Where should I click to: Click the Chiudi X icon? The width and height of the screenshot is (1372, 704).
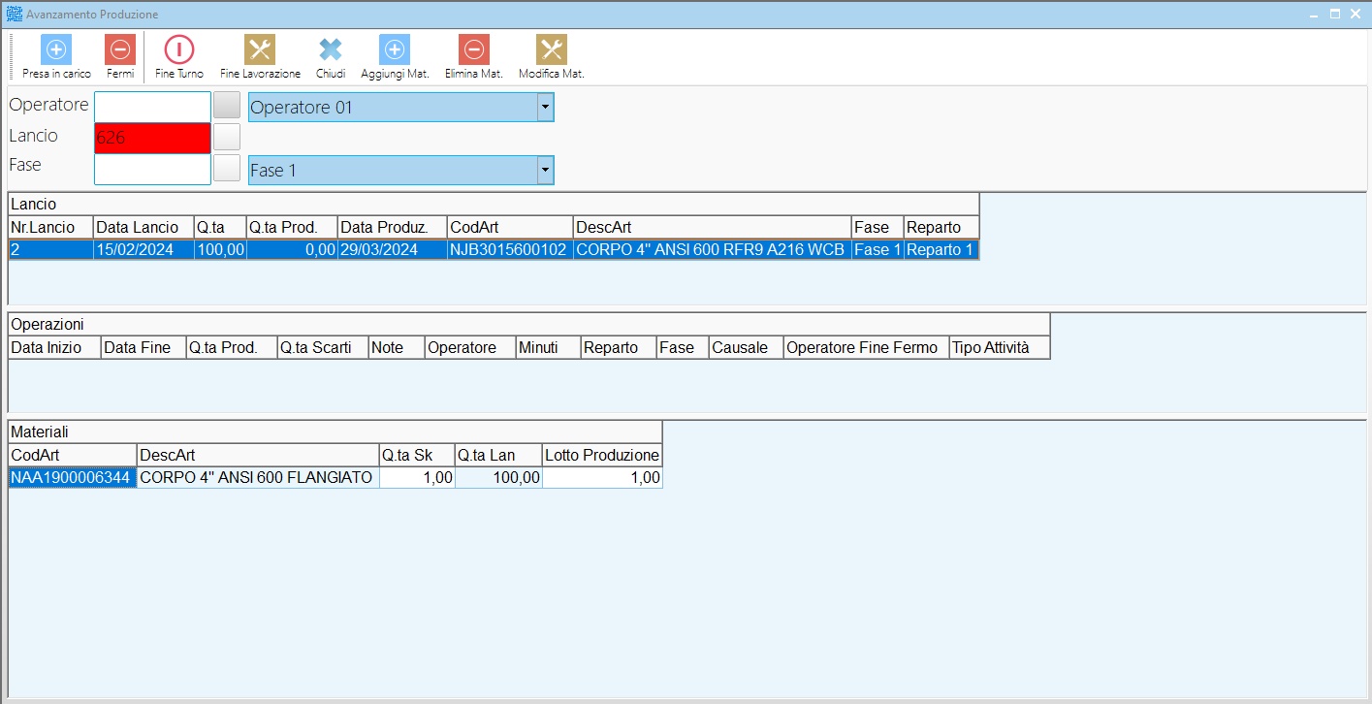coord(331,49)
